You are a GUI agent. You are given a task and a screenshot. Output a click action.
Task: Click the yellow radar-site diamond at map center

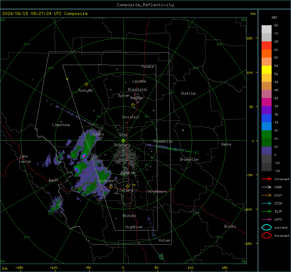123,141
